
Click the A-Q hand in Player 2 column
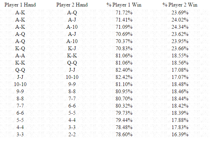tap(72, 12)
